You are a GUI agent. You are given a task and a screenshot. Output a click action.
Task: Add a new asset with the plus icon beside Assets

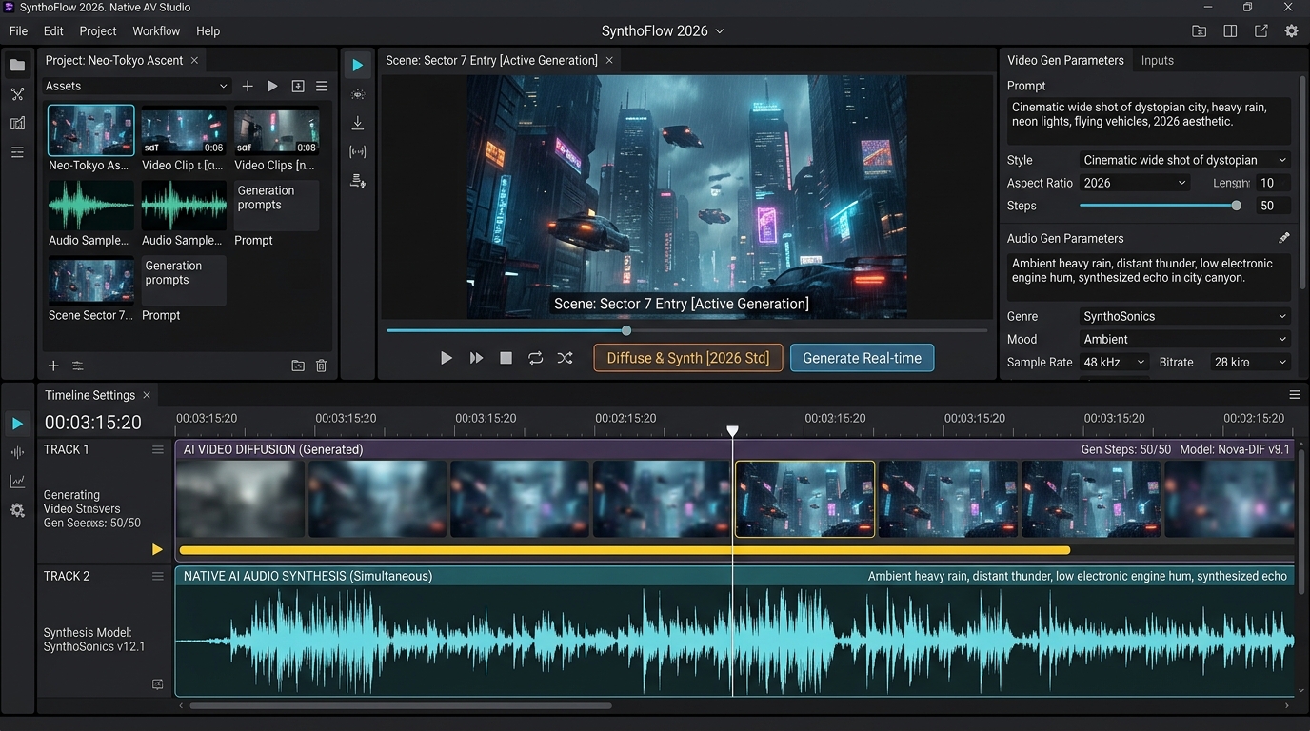(248, 86)
